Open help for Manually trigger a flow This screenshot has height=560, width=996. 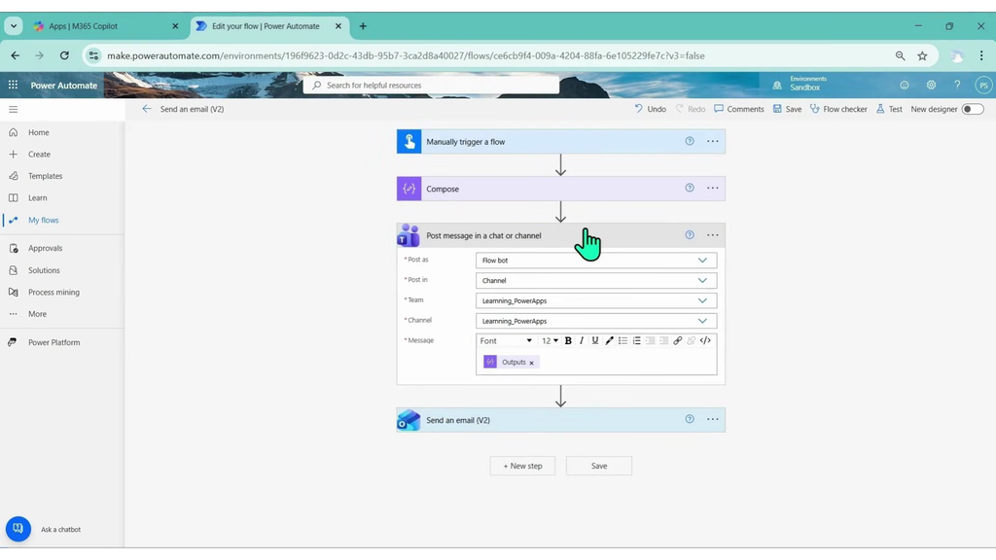point(690,142)
